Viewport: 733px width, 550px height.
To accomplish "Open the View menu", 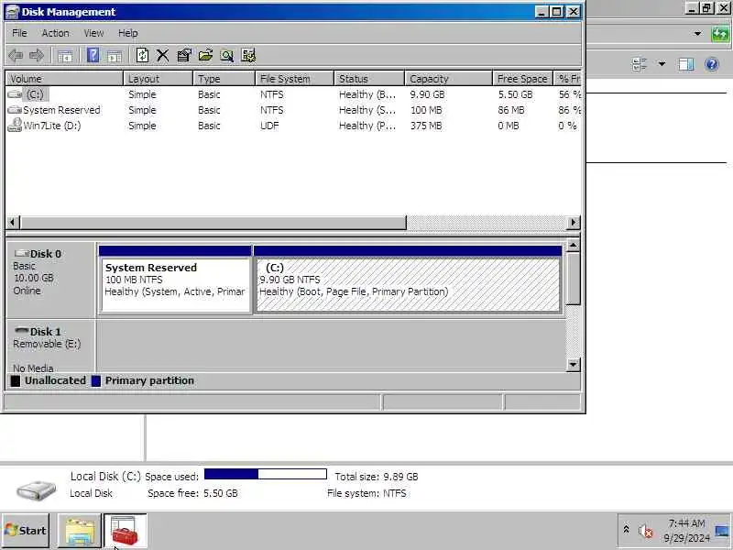I will tap(93, 33).
